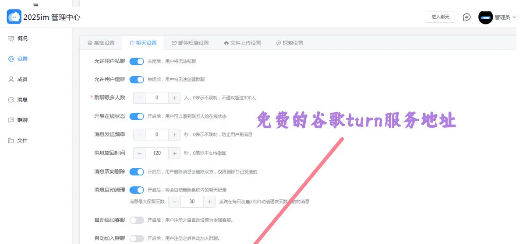Viewport: 523px width, 244px height.
Task: Disable the 允许用户私聊 toggle
Action: click(137, 61)
